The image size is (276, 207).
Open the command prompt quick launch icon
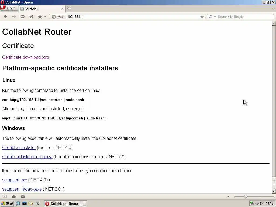[24, 203]
